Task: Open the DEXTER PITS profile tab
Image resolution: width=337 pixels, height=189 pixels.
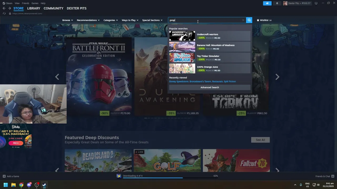Action: 77,8
